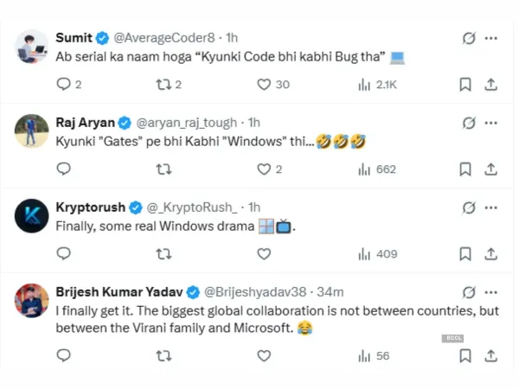This screenshot has width=519, height=389.
Task: Reply to Kryptorush's tweet
Action: tap(63, 253)
